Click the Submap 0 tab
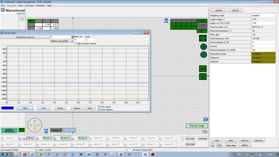 [x=56, y=130]
